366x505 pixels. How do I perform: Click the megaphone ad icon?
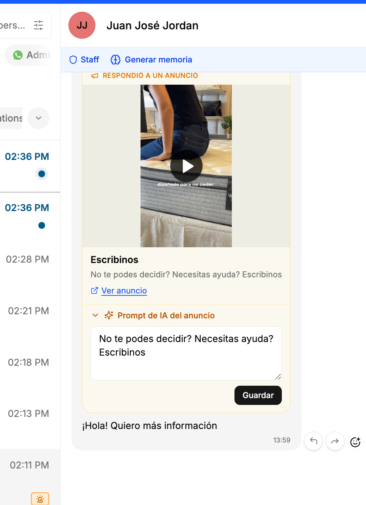pos(95,76)
